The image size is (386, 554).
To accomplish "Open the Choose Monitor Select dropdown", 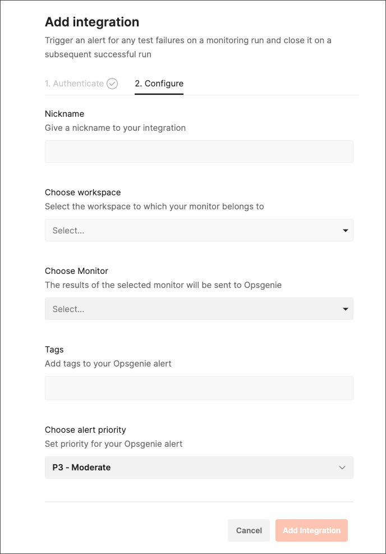I will click(199, 309).
